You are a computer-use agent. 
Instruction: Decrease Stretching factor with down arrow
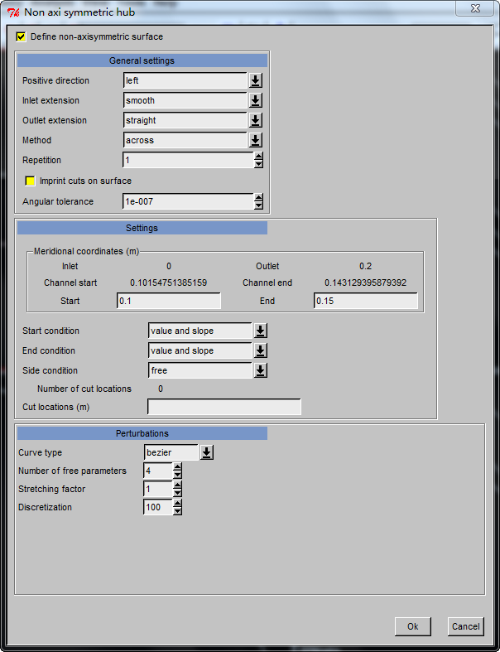tap(177, 493)
